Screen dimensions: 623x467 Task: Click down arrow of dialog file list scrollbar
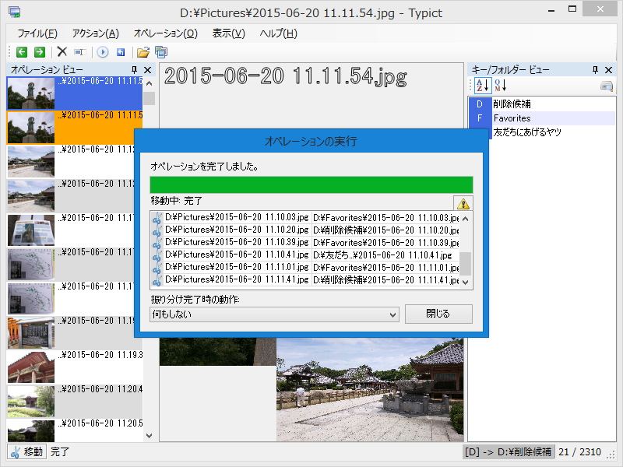pyautogui.click(x=465, y=282)
